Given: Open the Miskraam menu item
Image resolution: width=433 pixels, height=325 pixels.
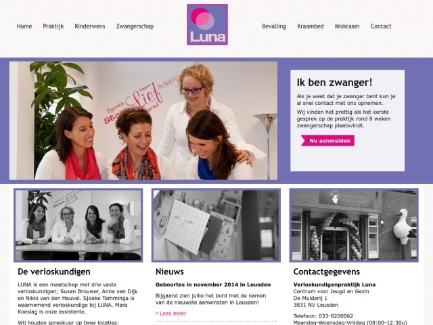Looking at the screenshot, I should point(347,26).
